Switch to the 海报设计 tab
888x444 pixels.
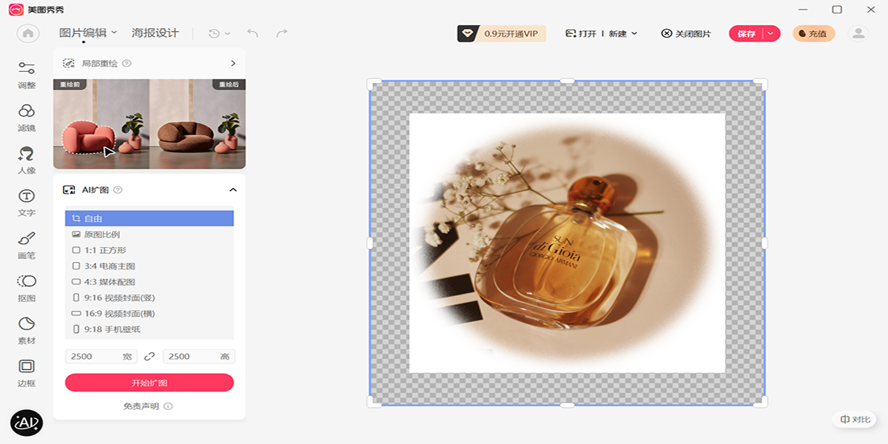(x=155, y=33)
